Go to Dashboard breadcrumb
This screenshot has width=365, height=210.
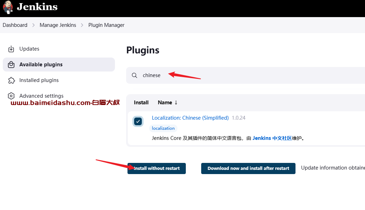pyautogui.click(x=15, y=25)
